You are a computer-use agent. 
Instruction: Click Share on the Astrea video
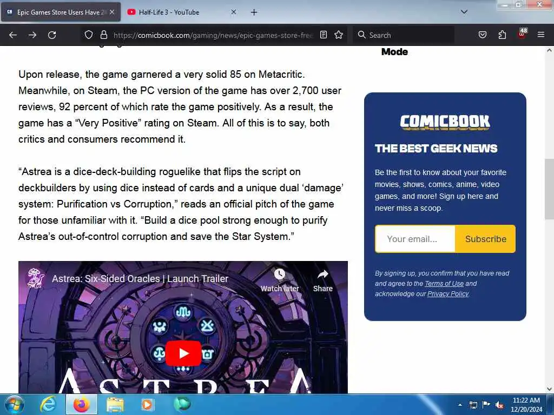(322, 281)
